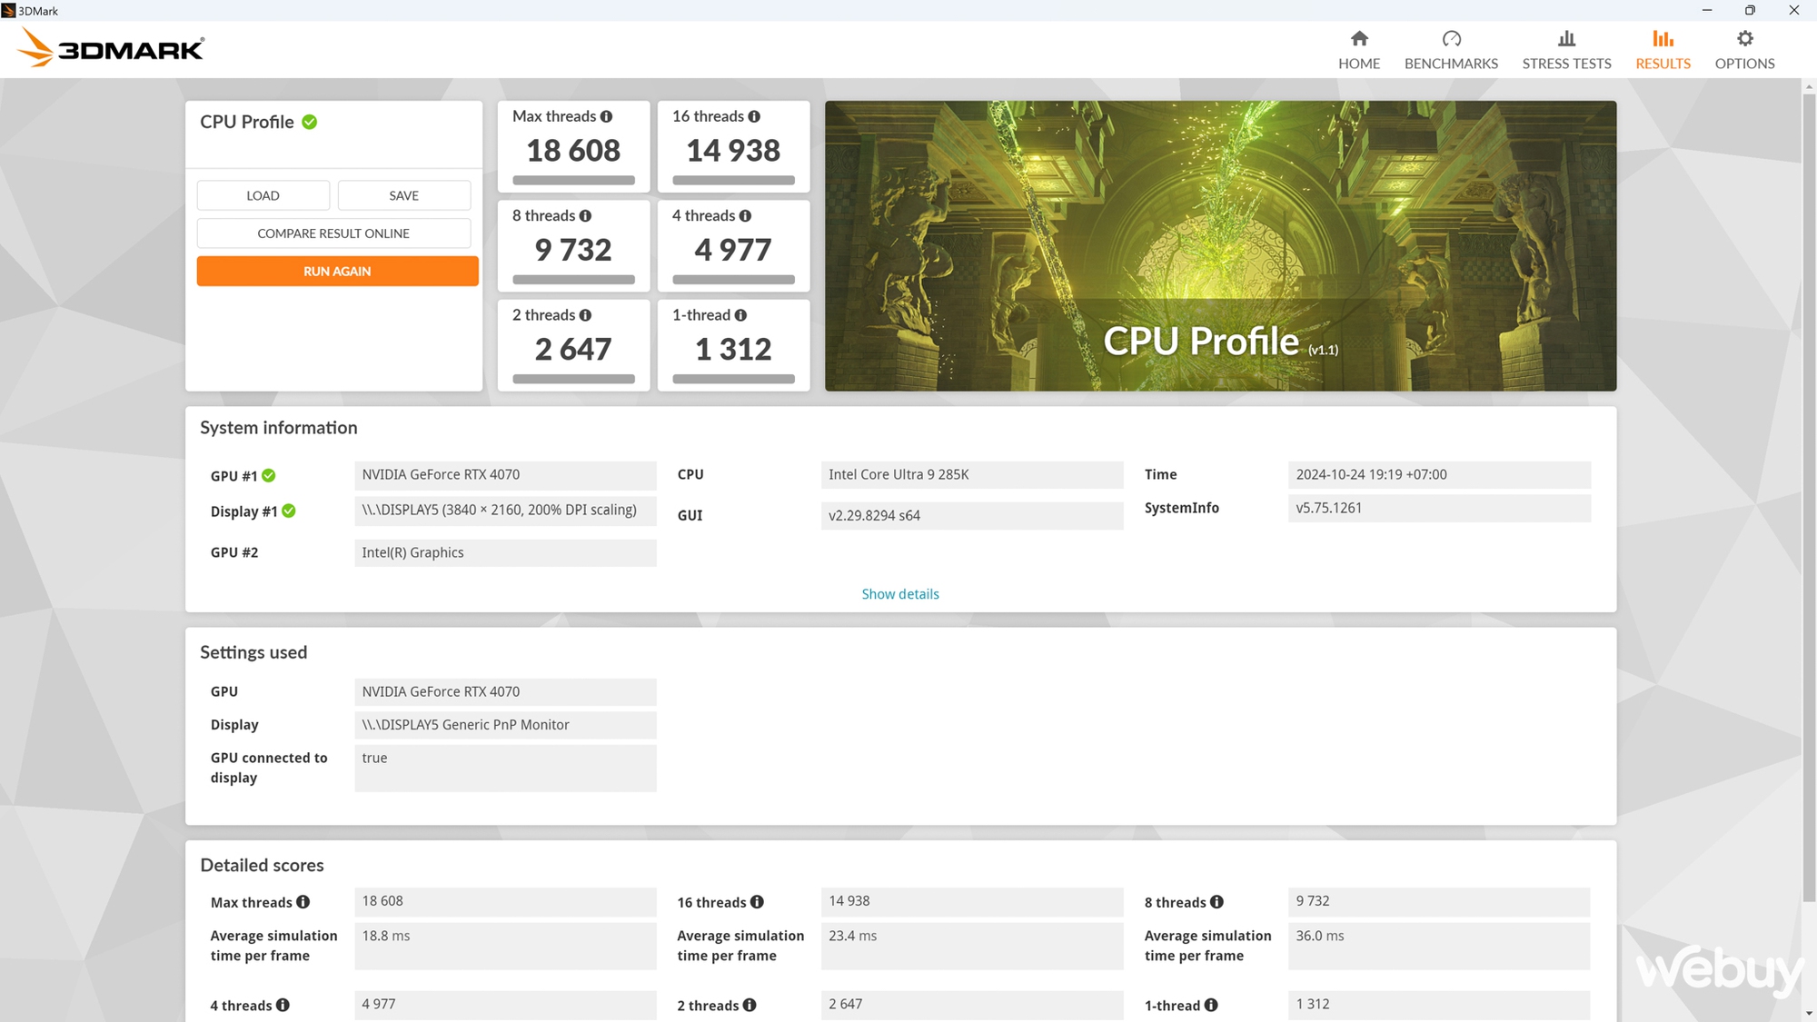Viewport: 1817px width, 1022px height.
Task: Click the System information heading
Action: tap(279, 428)
